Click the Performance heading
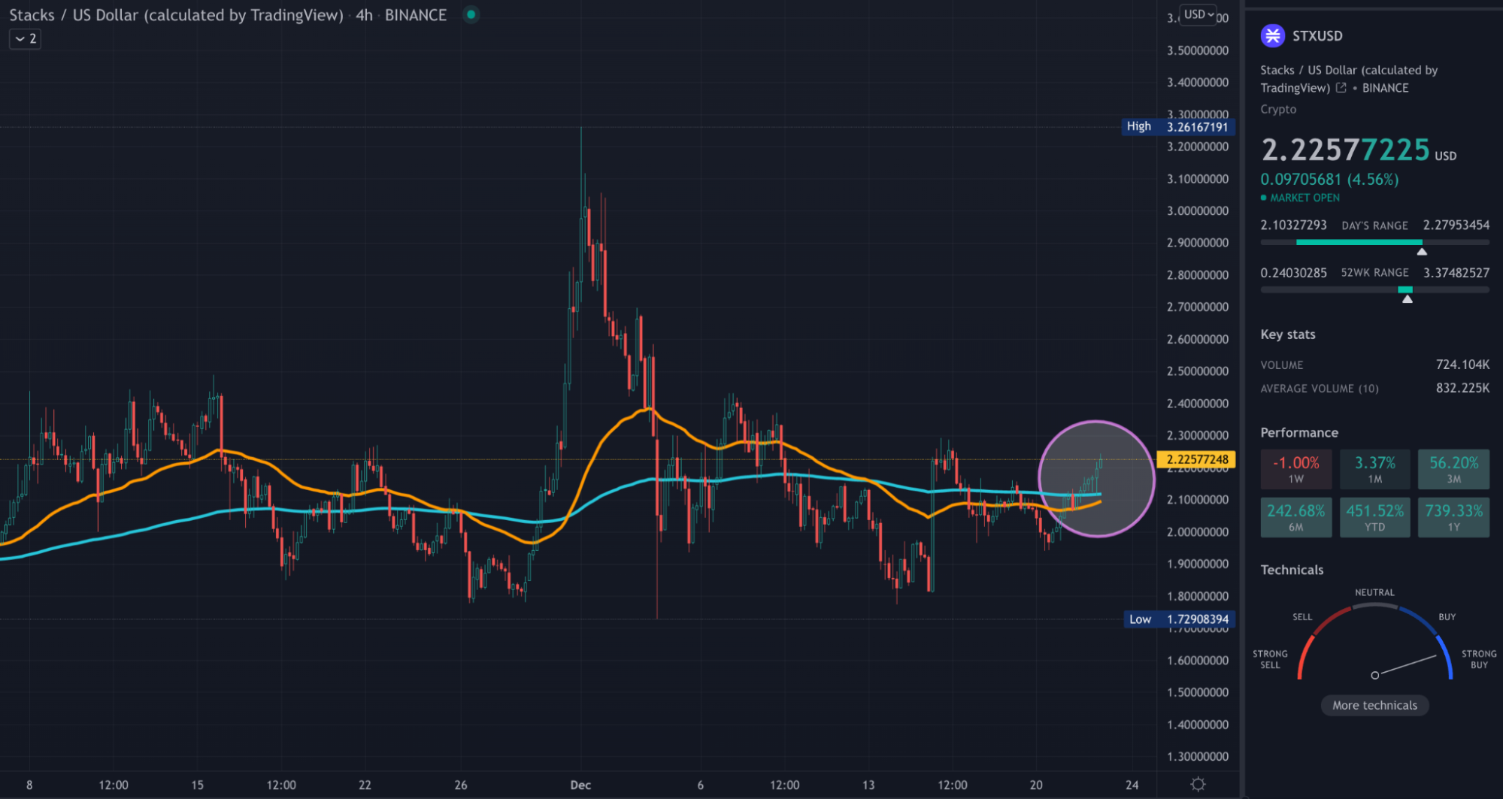 (1298, 433)
